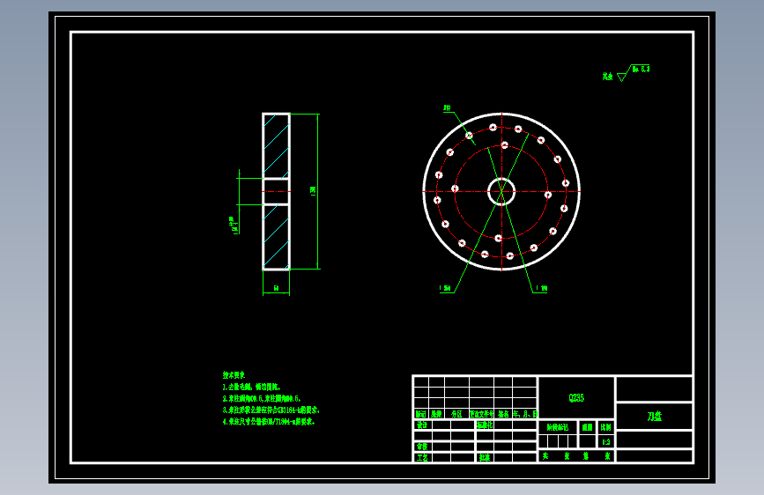The image size is (764, 495).
Task: Select the part name 刀盘 in title block
Action: [655, 417]
